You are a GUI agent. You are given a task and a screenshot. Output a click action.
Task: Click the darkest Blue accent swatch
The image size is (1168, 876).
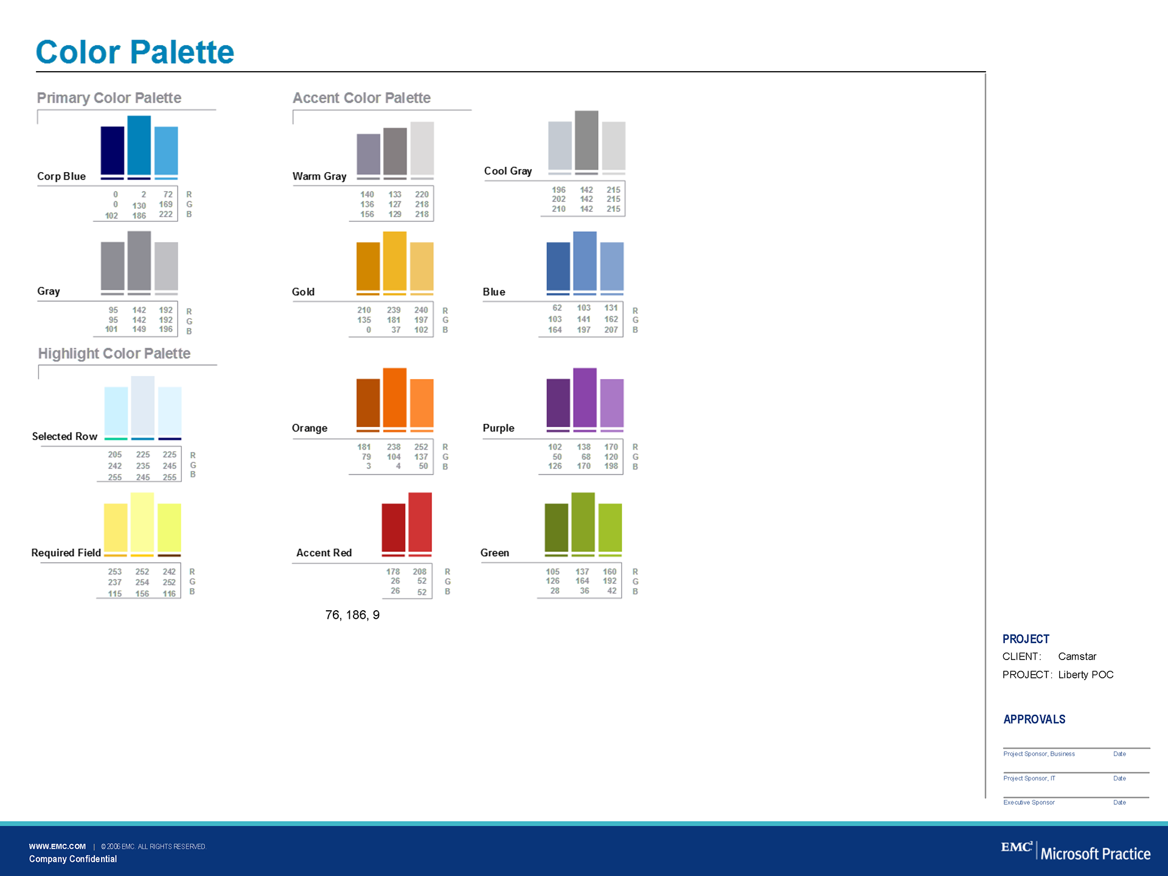pyautogui.click(x=558, y=266)
